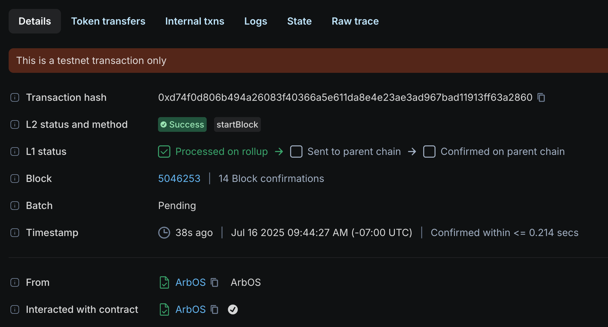
Task: Copy the interacted contract ArbOS address
Action: (214, 309)
